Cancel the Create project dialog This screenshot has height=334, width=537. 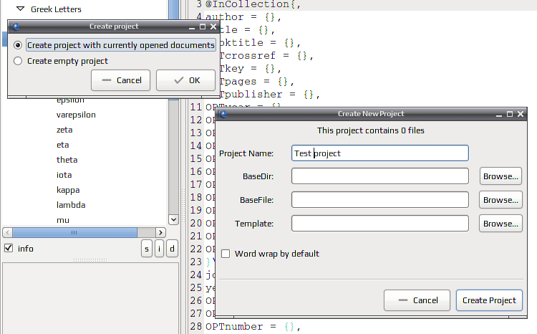pos(120,80)
